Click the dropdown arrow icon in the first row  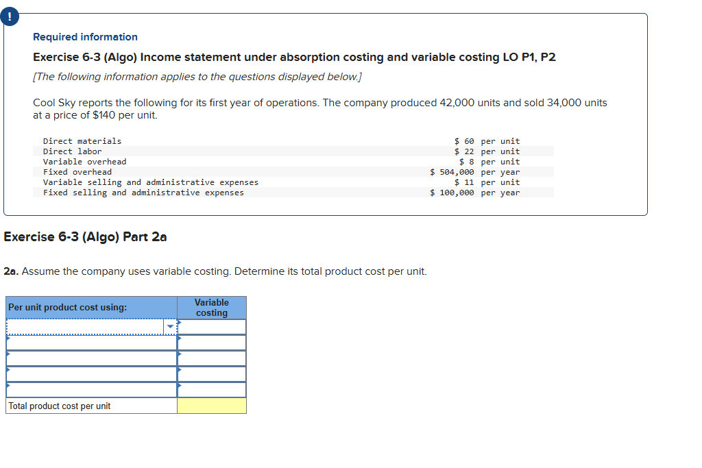click(170, 326)
